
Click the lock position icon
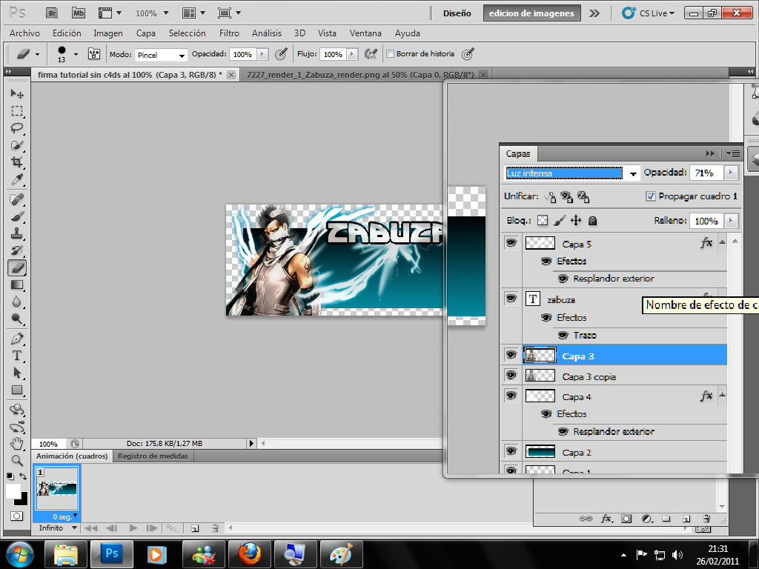[575, 221]
